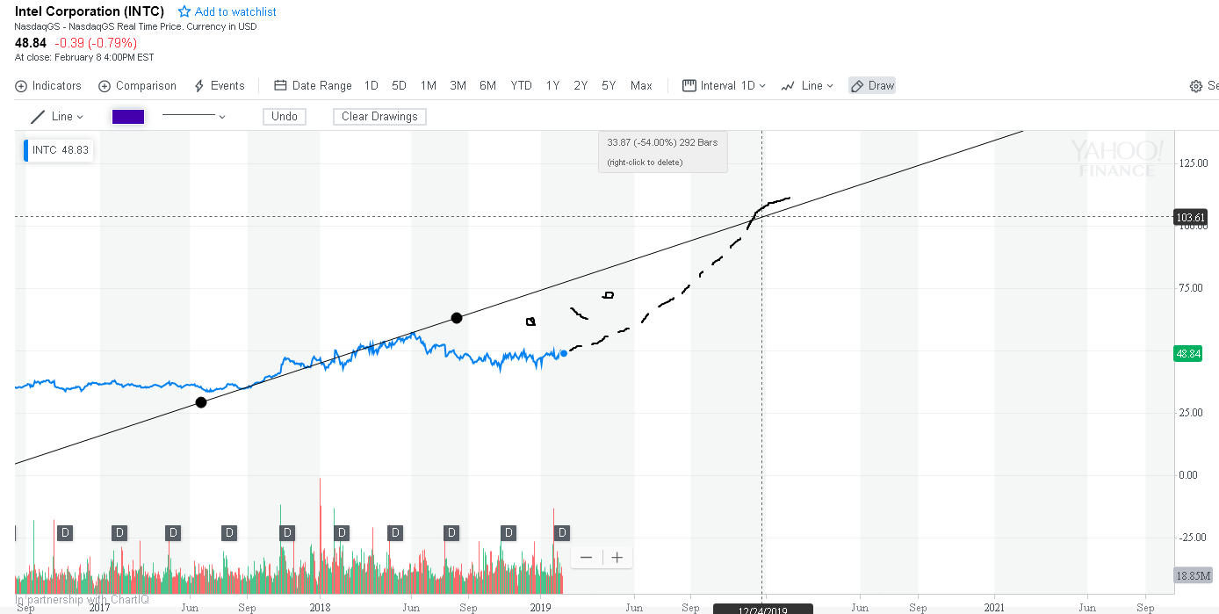The width and height of the screenshot is (1219, 614).
Task: Click the Undo button
Action: pyautogui.click(x=285, y=116)
